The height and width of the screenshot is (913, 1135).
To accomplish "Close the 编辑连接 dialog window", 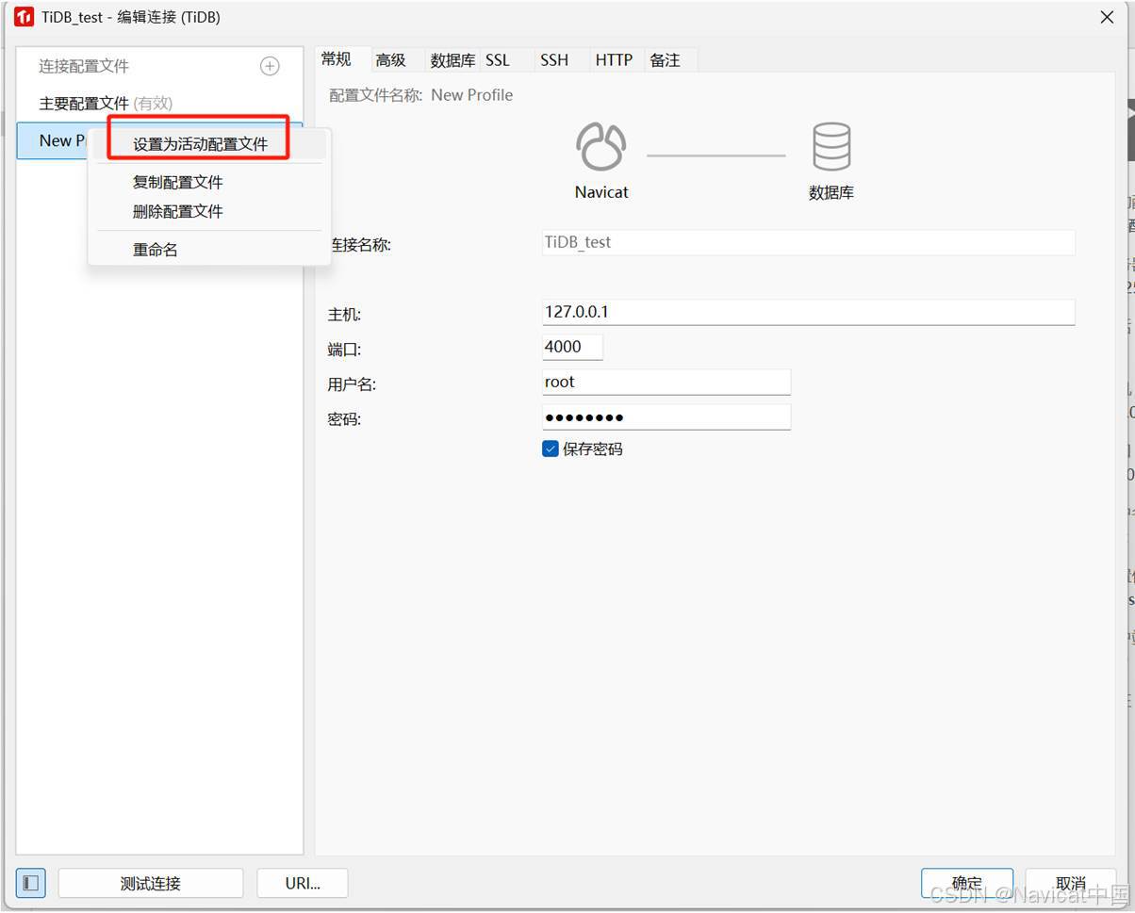I will pos(1107,17).
